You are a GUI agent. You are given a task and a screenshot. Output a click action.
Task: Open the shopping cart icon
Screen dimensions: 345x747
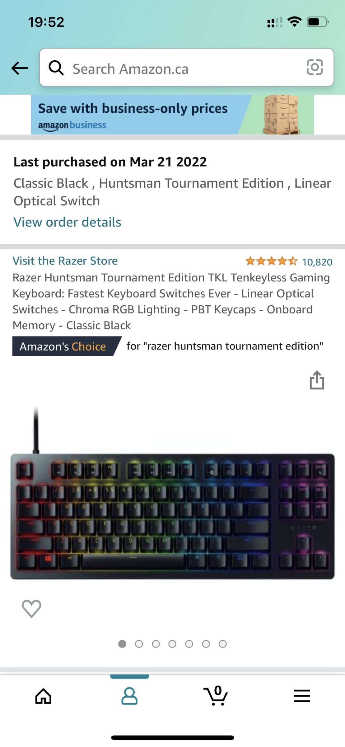tap(216, 695)
